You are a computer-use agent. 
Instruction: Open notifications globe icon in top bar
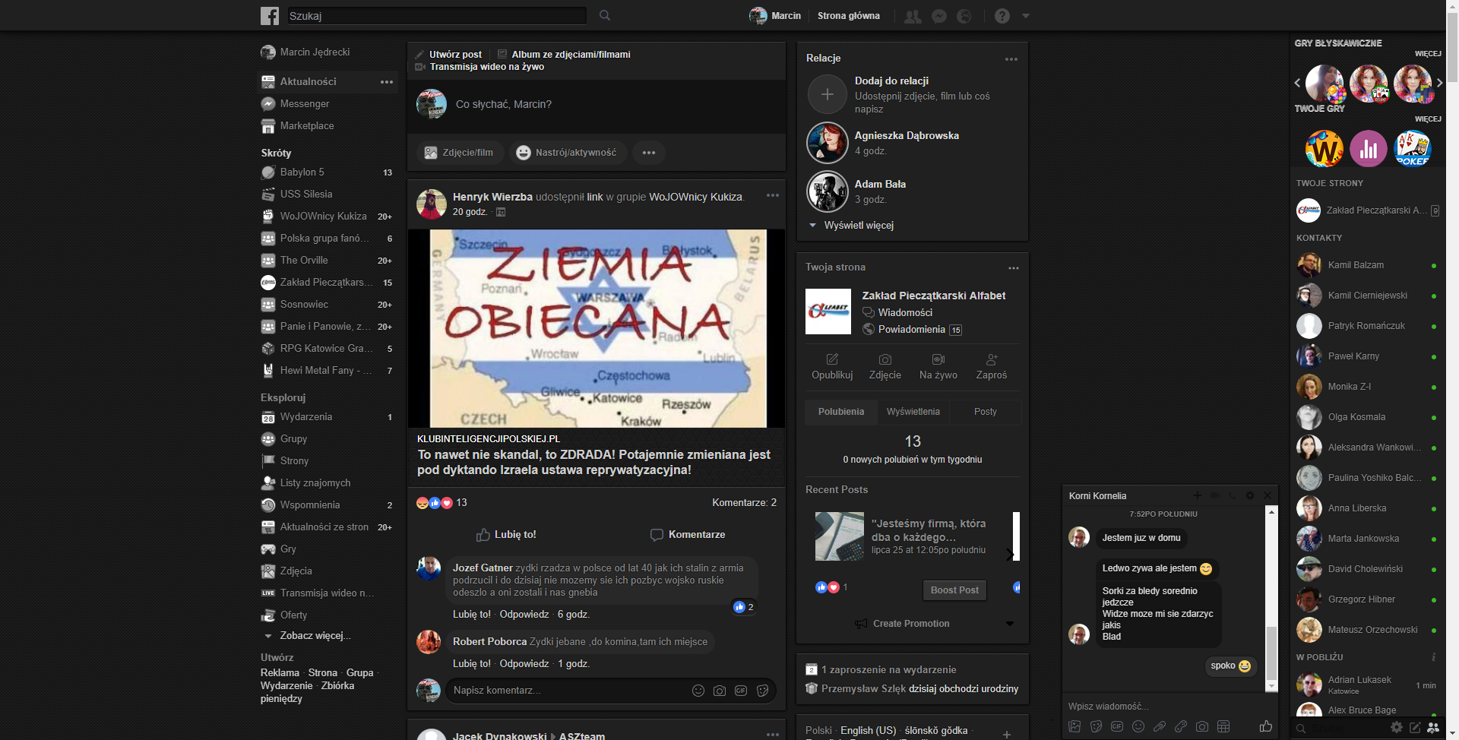click(964, 16)
